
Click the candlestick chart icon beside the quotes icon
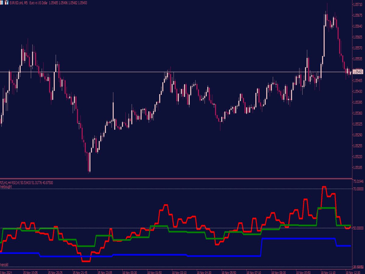pos(6,2)
